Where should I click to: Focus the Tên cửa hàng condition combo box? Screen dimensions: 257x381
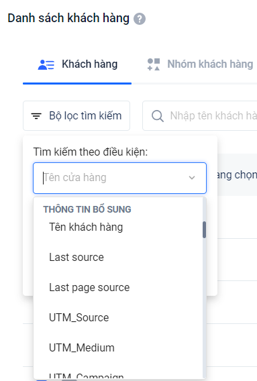click(x=119, y=178)
